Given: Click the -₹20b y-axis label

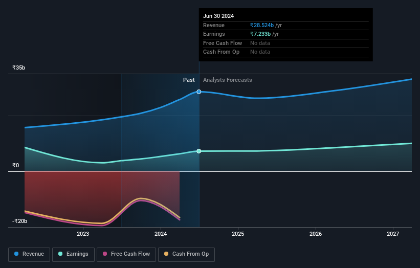Looking at the screenshot, I should click(x=19, y=221).
